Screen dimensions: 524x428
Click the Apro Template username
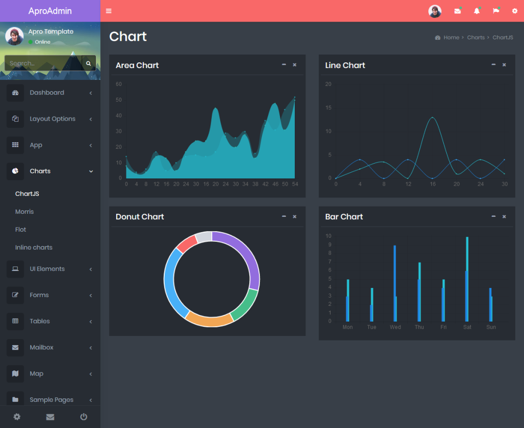click(x=51, y=31)
